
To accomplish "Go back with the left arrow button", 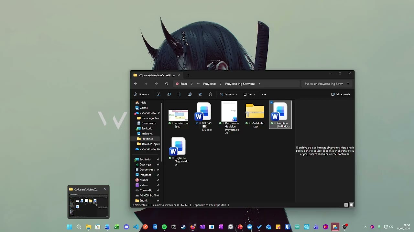I will 136,84.
